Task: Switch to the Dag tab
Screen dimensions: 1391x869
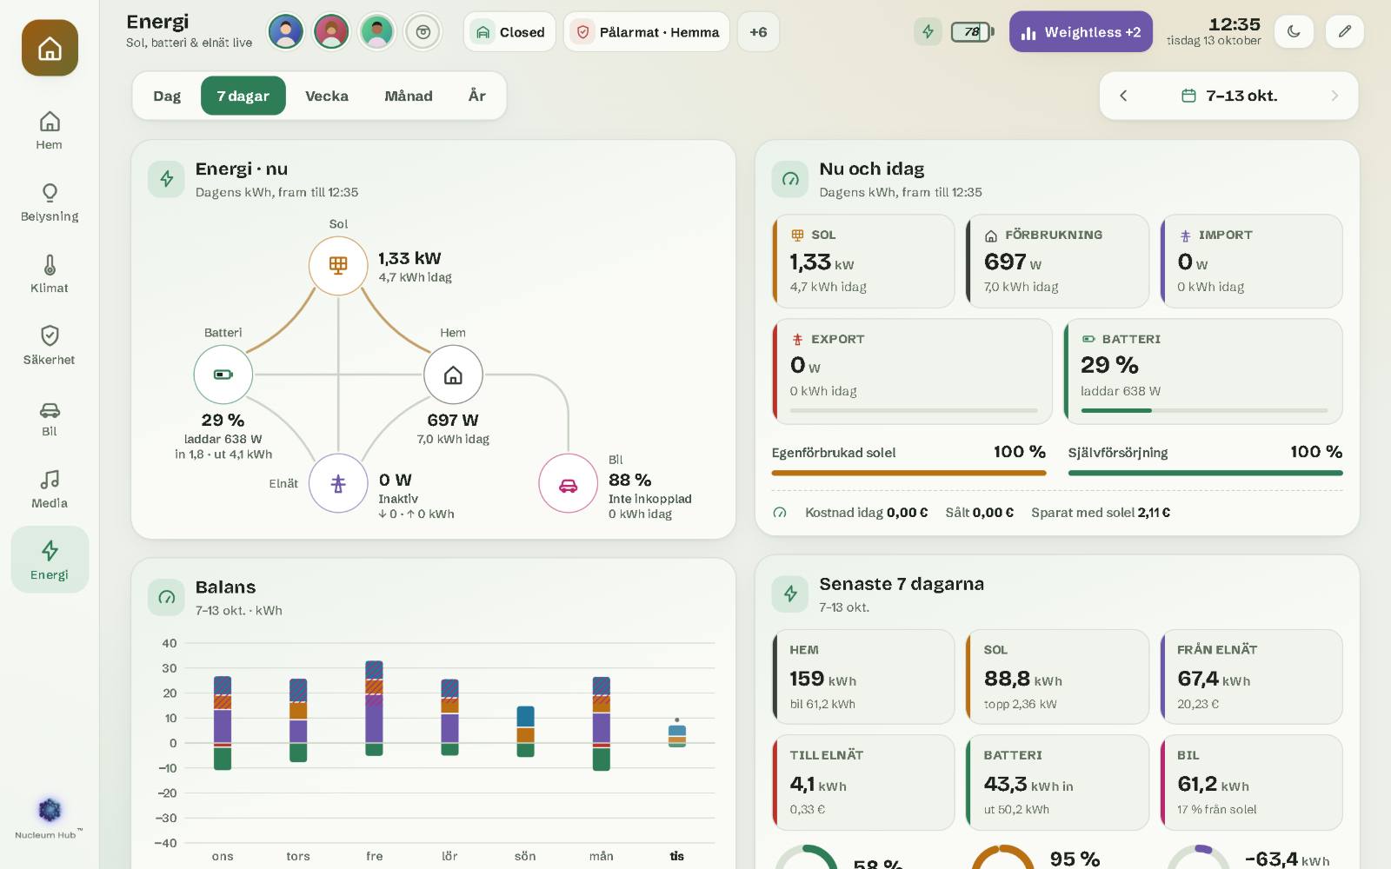Action: tap(167, 96)
